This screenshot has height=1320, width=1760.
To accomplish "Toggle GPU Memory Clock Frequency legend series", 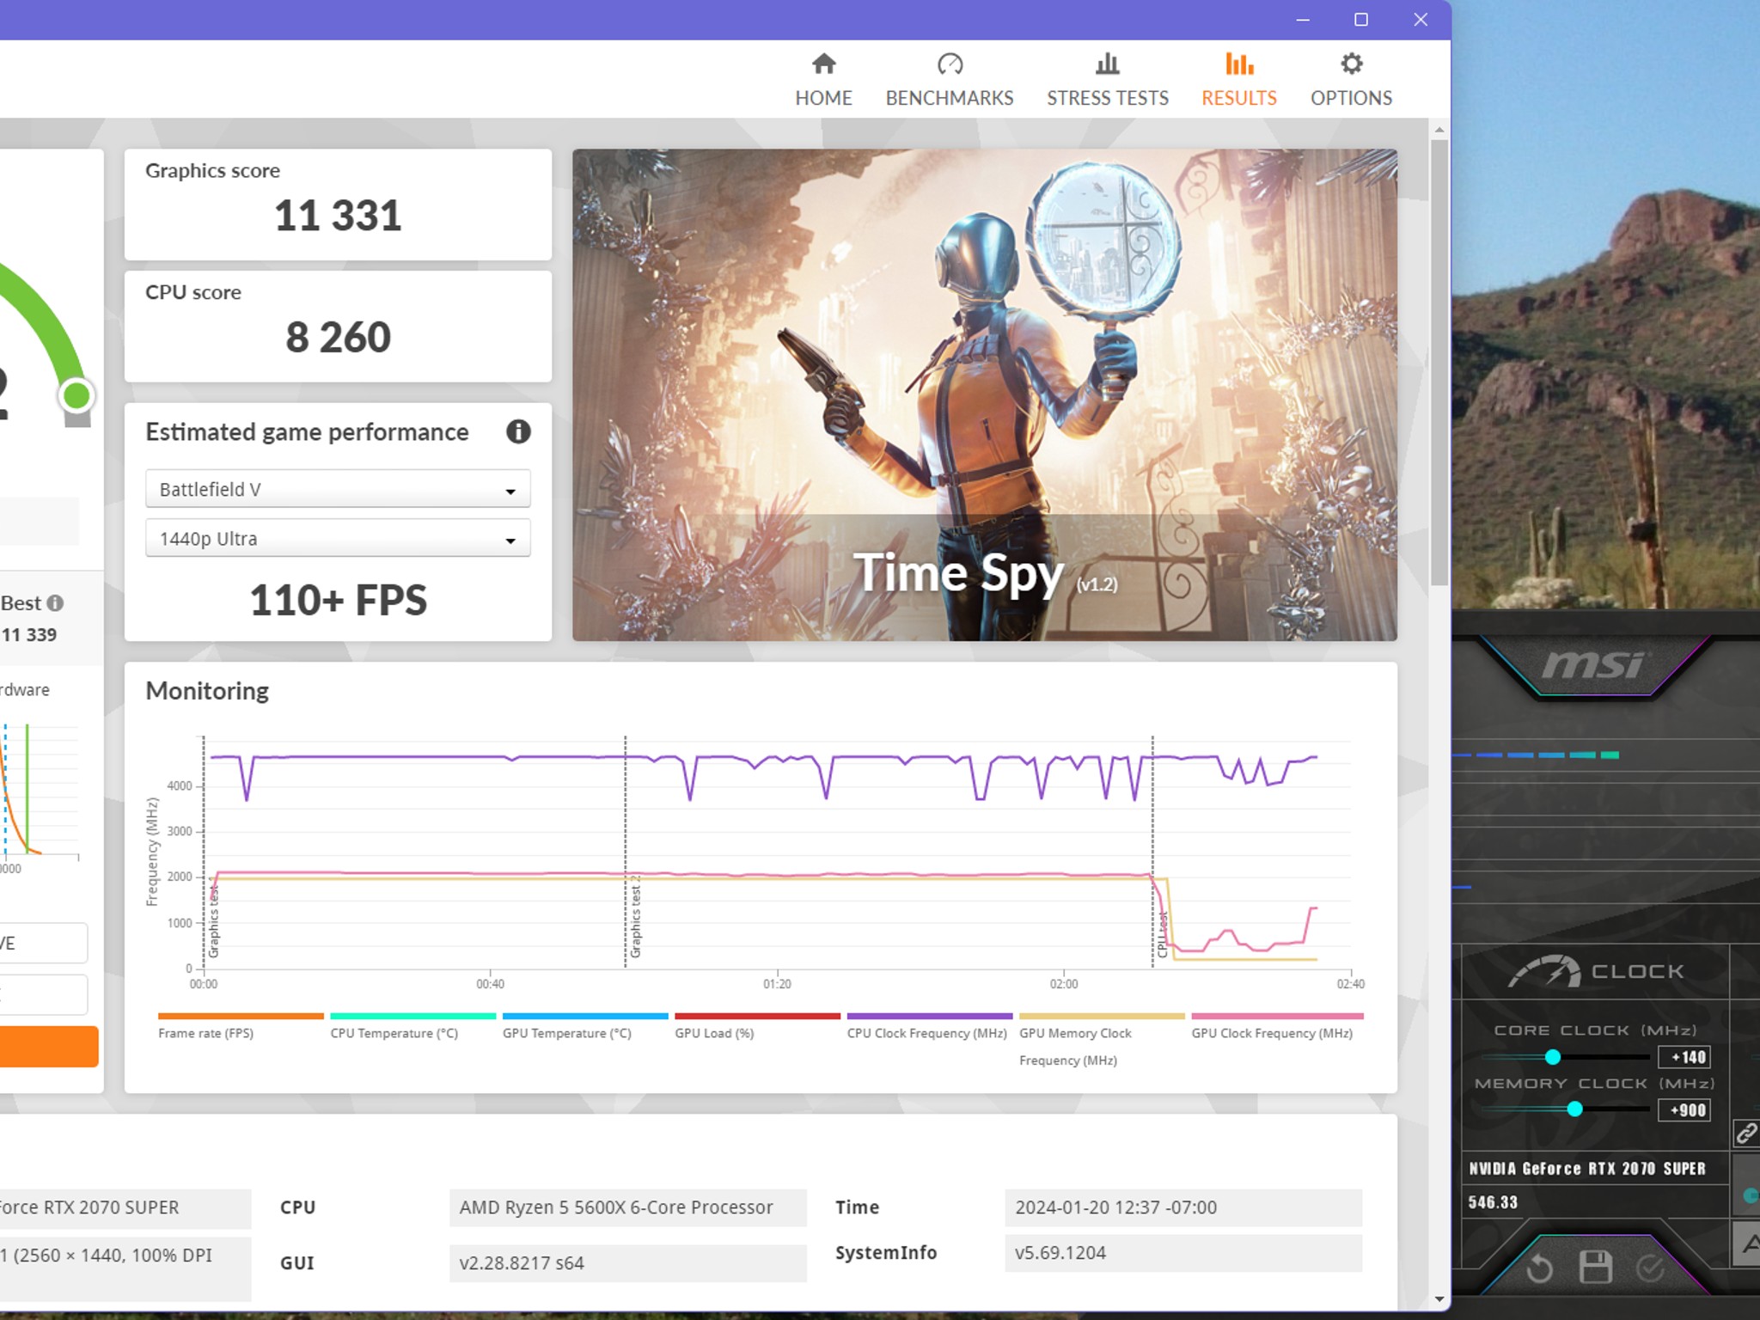I will (x=1101, y=1040).
